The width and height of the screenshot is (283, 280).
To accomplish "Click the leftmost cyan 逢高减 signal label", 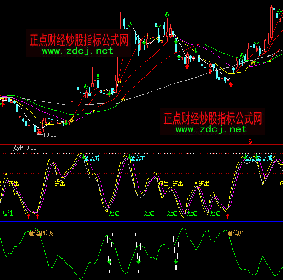I will point(92,158).
